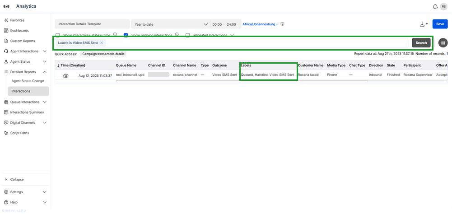Expand Repeated Interactions chevron
This screenshot has width=452, height=214.
232,35
